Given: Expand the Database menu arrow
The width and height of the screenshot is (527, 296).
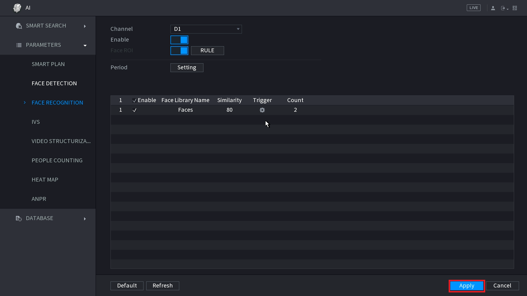Looking at the screenshot, I should pyautogui.click(x=85, y=219).
